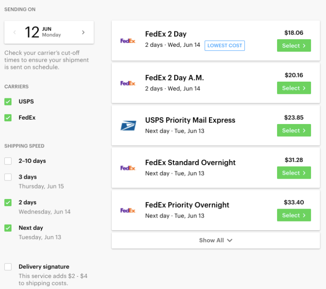Screen dimensions: 326x289
Task: Uncheck the FedEx carrier checkbox
Action: click(8, 118)
